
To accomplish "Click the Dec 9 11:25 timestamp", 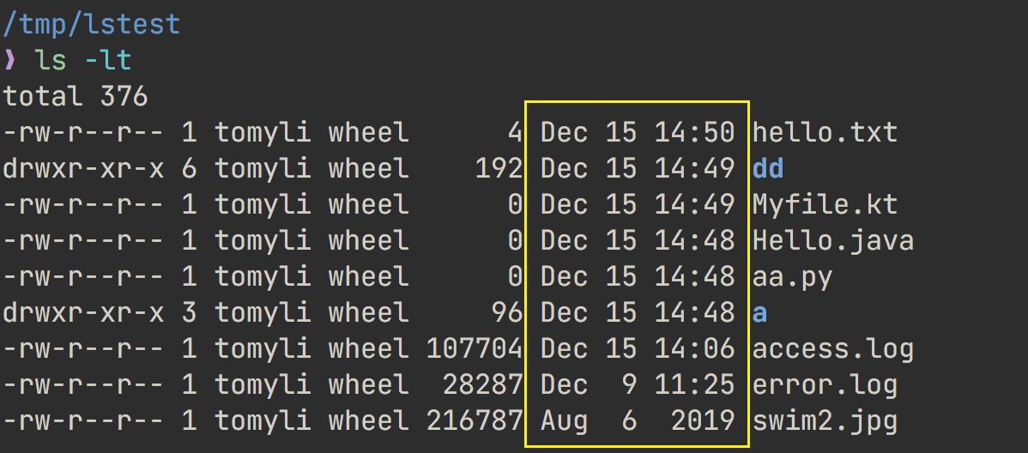I will point(638,386).
